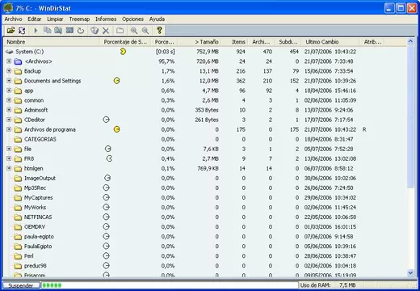The image size is (420, 291).
Task: Expand the <Archivos> node
Action: (9, 61)
